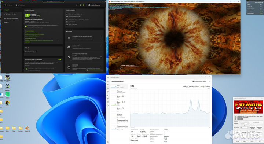Select Disk 1 (D: C:) performance item

point(119,103)
